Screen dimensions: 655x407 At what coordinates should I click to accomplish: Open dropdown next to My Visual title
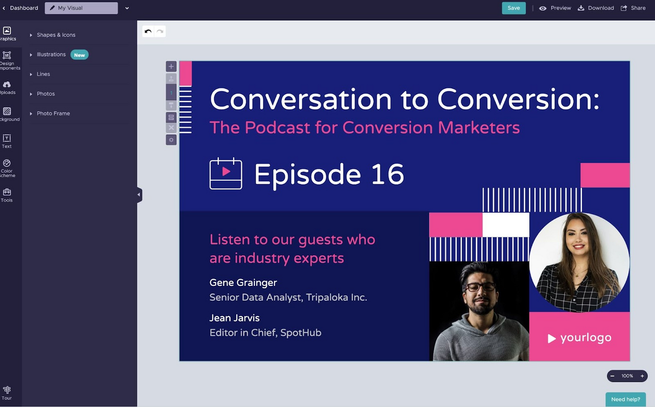coord(127,8)
